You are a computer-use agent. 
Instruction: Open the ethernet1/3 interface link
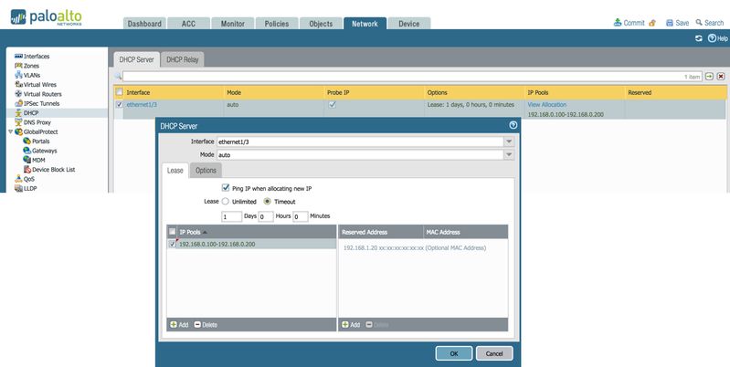point(142,105)
